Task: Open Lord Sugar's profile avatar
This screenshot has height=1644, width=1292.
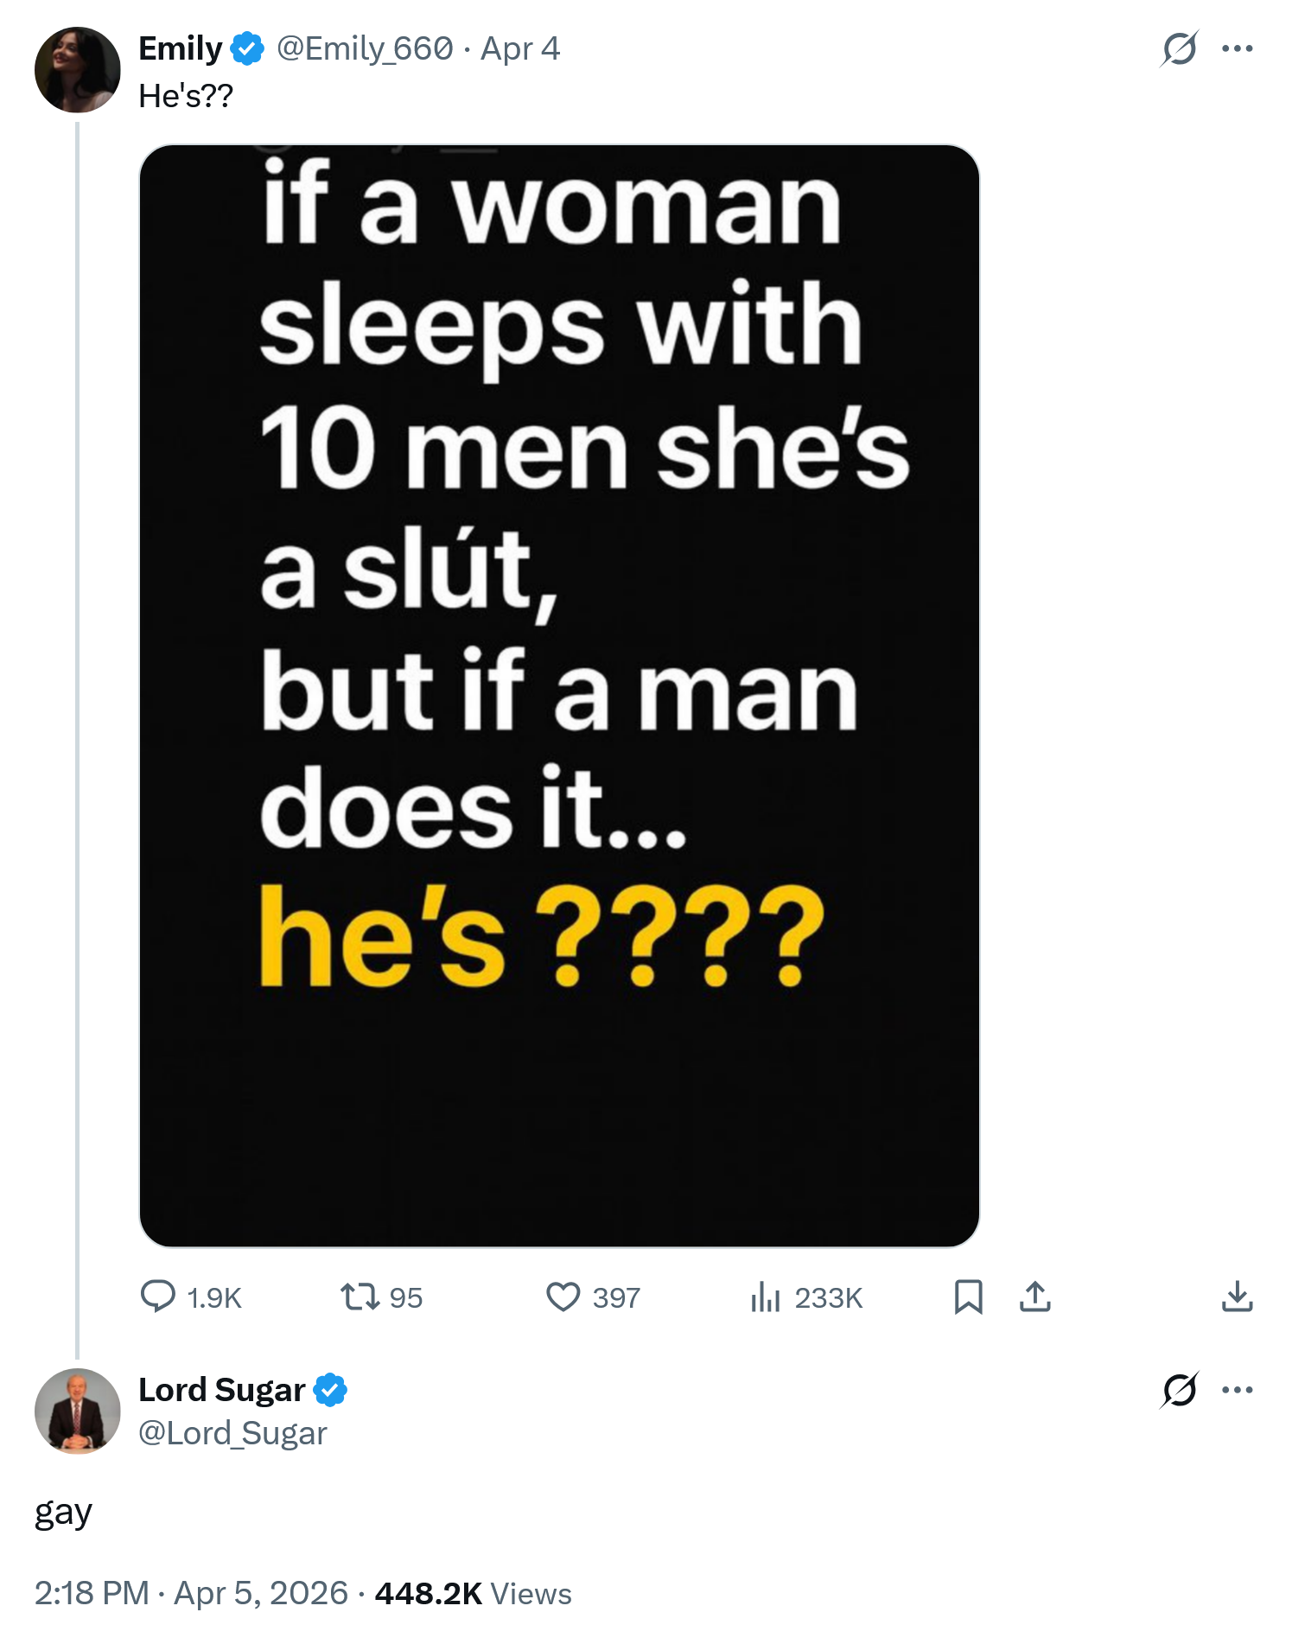Action: click(x=78, y=1411)
